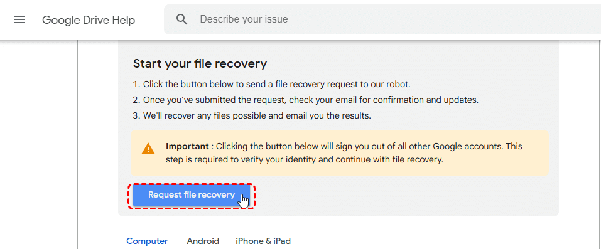
Task: Click the 'sign you out' warning sentence
Action: 344,146
